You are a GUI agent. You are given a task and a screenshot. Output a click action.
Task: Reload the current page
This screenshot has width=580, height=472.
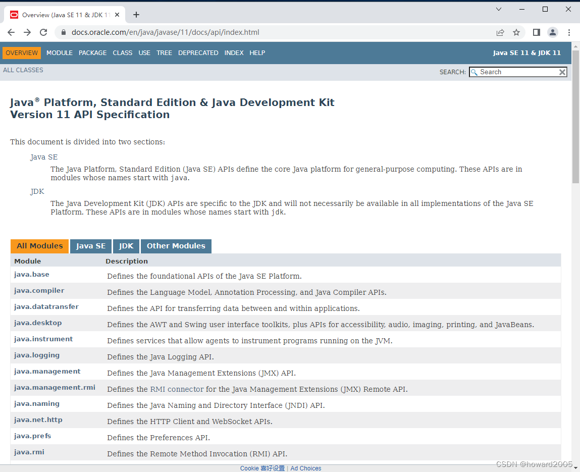[43, 32]
